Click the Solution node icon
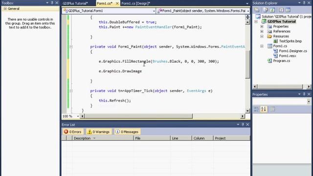 pos(258,16)
